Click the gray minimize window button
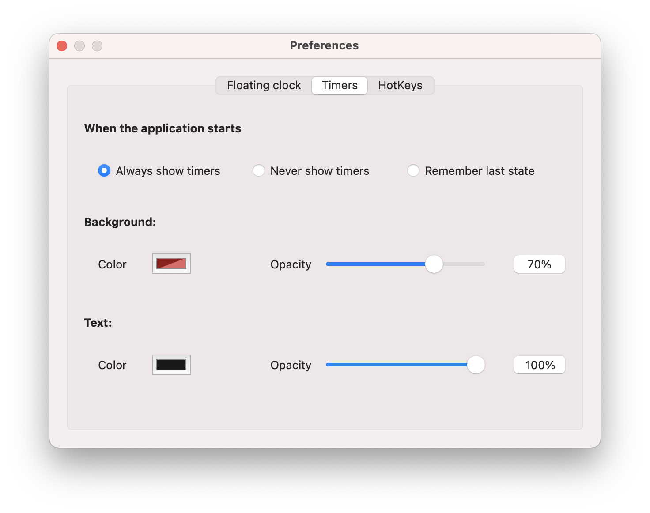This screenshot has width=650, height=513. pos(79,46)
